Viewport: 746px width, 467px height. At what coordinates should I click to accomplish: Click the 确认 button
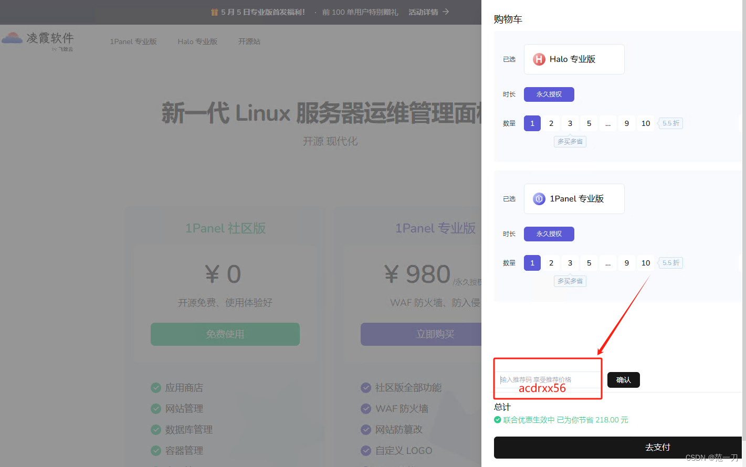coord(624,380)
